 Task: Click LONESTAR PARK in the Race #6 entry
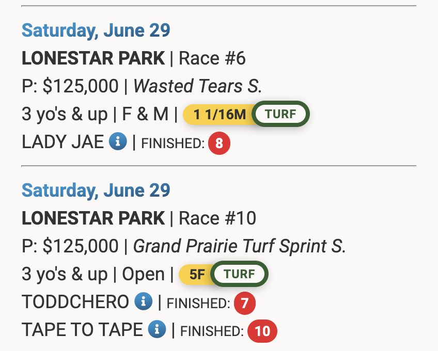(93, 58)
